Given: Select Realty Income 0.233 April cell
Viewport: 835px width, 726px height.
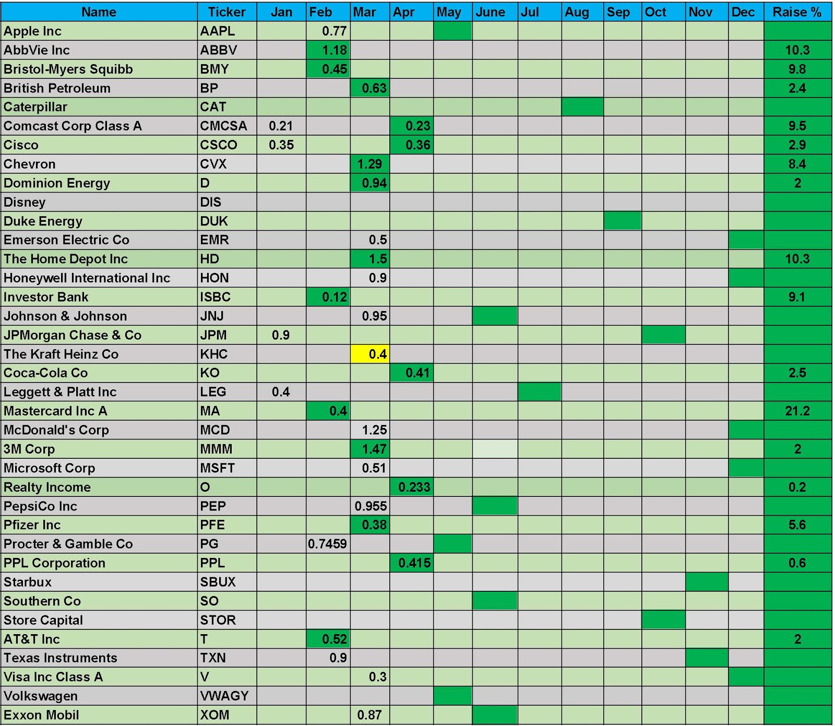Looking at the screenshot, I should 411,487.
